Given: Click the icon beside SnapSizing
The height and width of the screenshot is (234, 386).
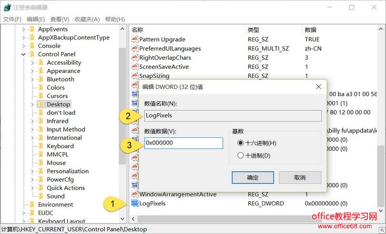Looking at the screenshot, I should [135, 76].
